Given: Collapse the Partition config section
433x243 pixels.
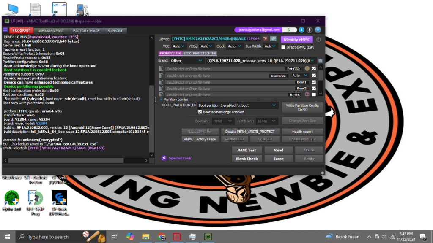Looking at the screenshot, I should pyautogui.click(x=161, y=100).
